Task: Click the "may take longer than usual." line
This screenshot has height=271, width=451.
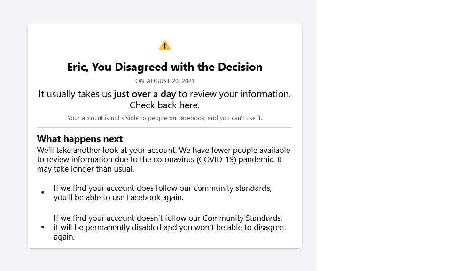Action: pos(86,169)
